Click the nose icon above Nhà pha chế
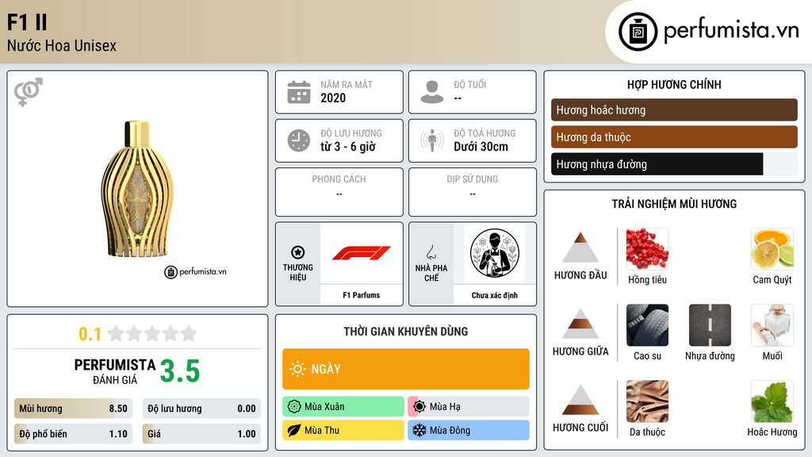The image size is (812, 457). pos(431,252)
